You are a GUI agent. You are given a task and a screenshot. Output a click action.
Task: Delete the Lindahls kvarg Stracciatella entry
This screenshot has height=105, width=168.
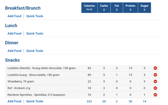[x=155, y=75]
